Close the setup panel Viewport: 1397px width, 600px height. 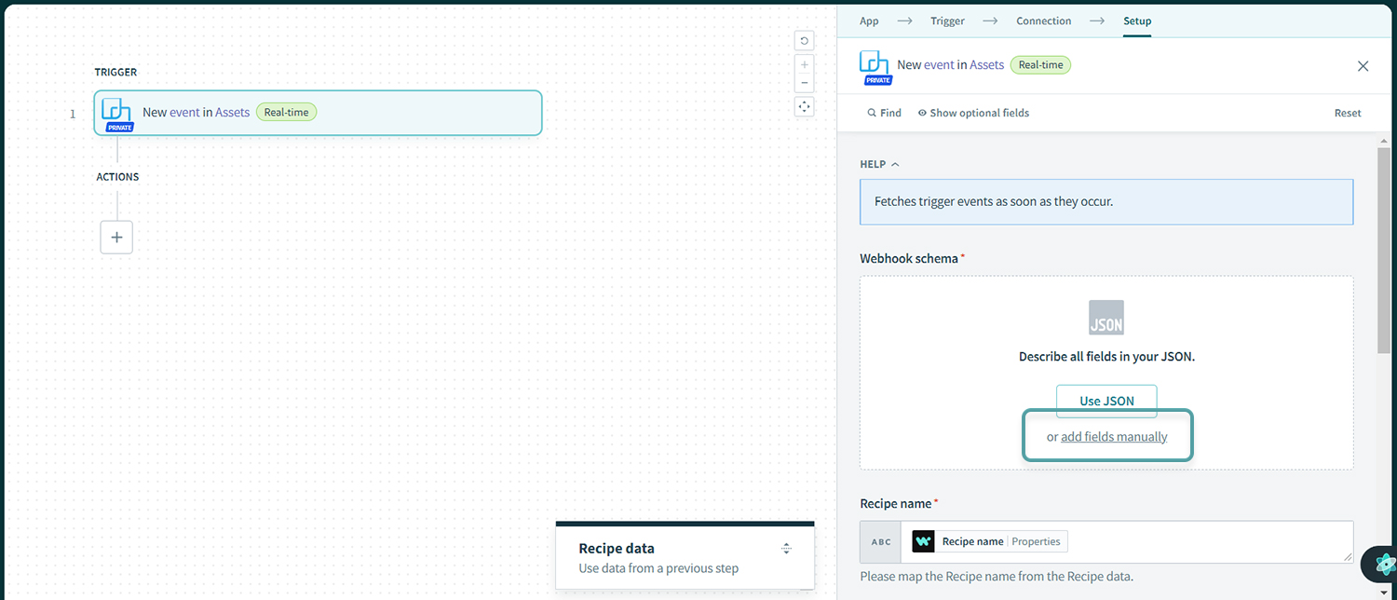[1363, 66]
